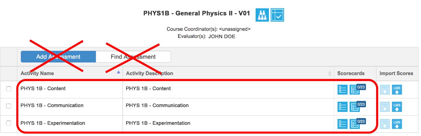Click LMS import icon for PHYS 1B - Experimentation
The image size is (421, 136).
[397, 124]
